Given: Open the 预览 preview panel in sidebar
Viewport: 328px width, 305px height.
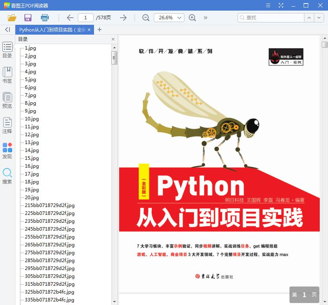Looking at the screenshot, I should [x=7, y=100].
